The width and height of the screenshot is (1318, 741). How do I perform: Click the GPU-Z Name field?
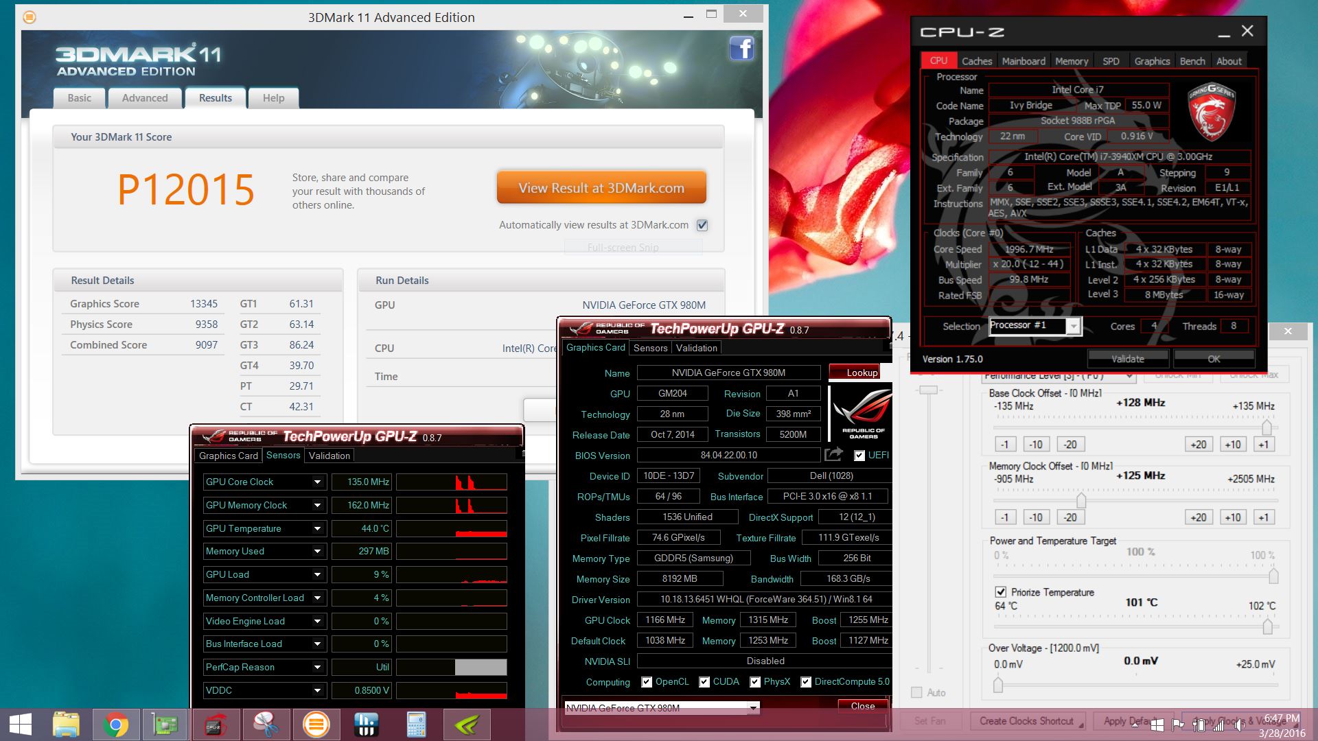click(x=728, y=373)
